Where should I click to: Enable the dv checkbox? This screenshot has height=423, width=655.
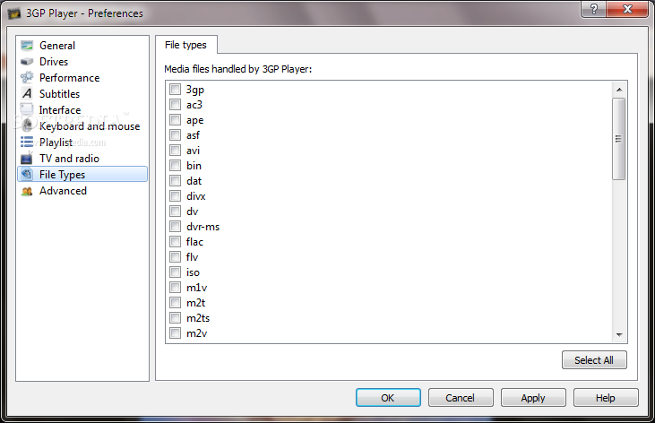click(175, 211)
